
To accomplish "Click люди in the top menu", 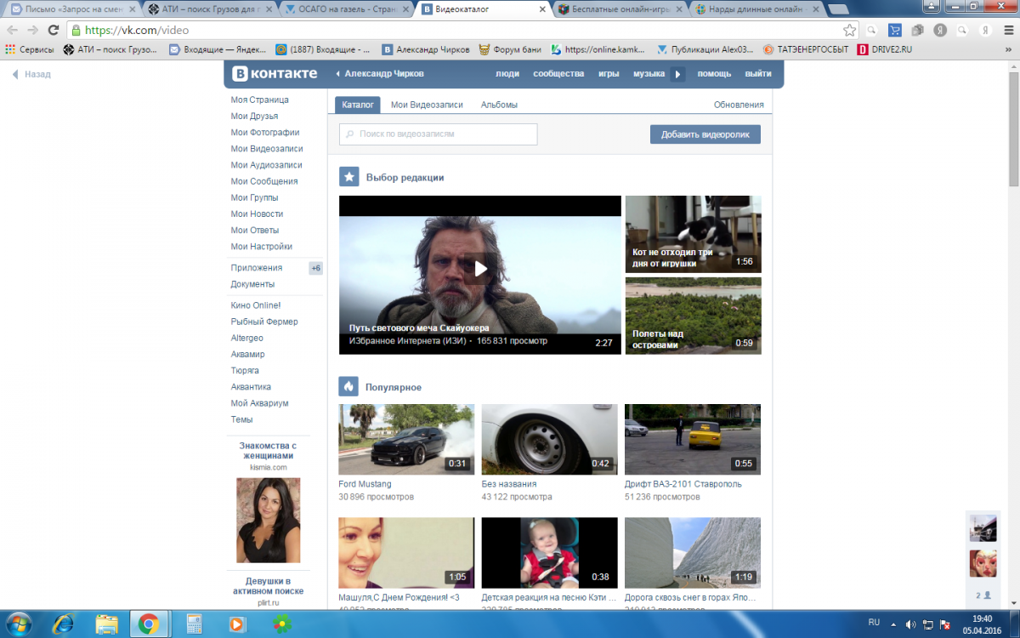I will click(507, 74).
